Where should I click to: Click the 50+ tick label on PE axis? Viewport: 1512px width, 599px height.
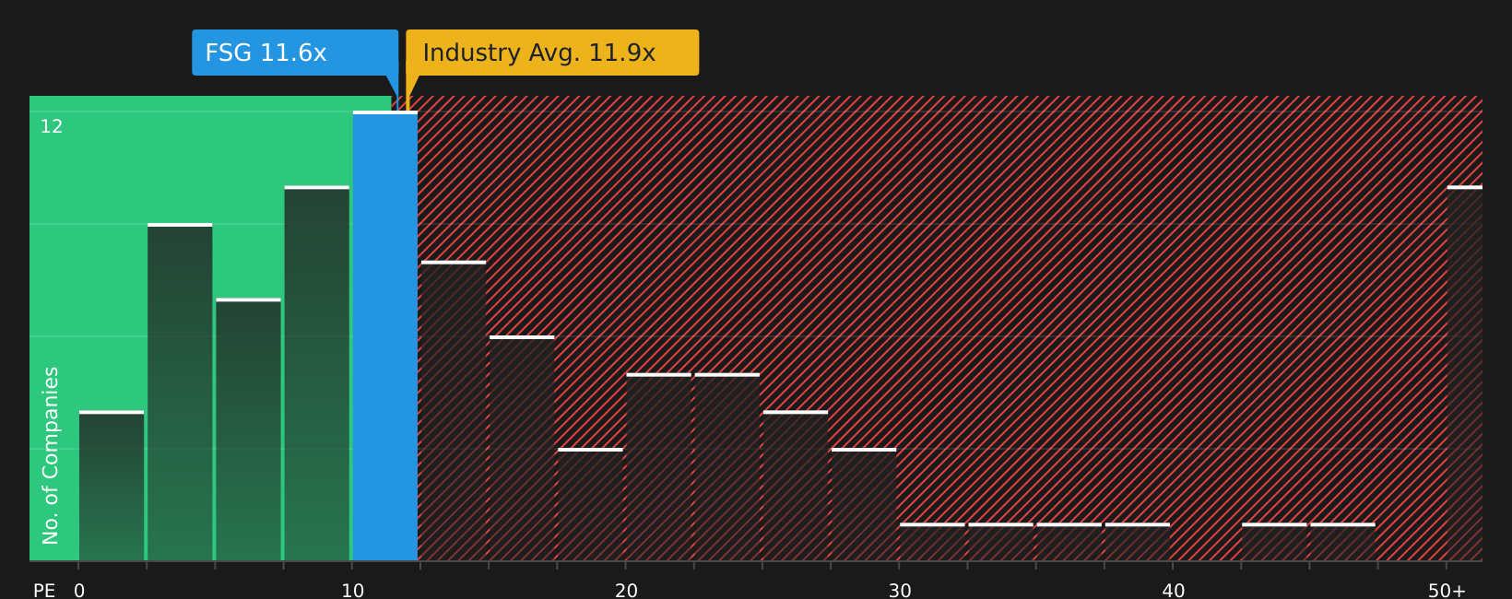pyautogui.click(x=1447, y=591)
